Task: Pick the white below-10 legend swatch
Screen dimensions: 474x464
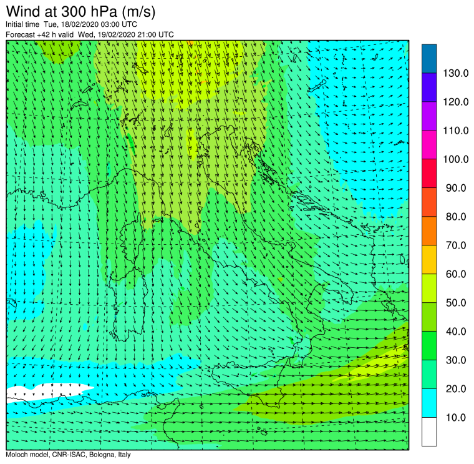Action: [429, 432]
